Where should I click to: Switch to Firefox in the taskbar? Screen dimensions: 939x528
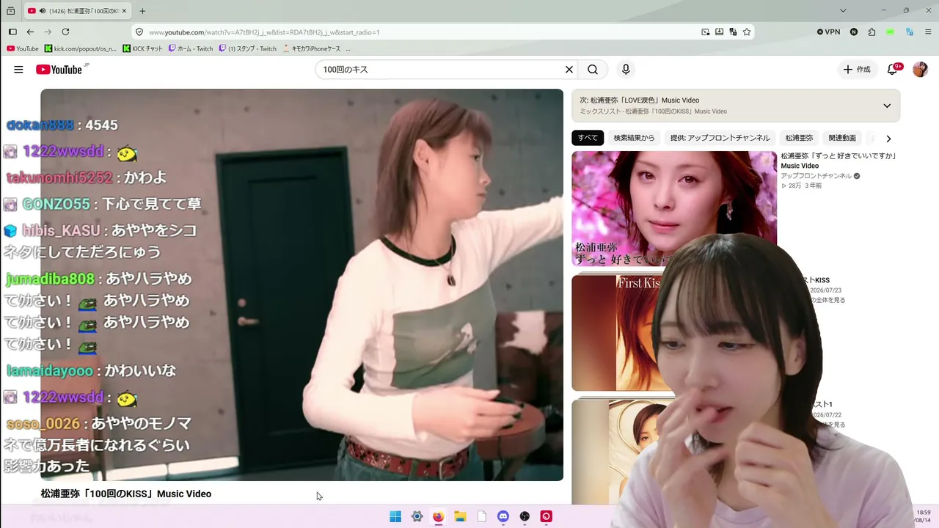coord(438,516)
